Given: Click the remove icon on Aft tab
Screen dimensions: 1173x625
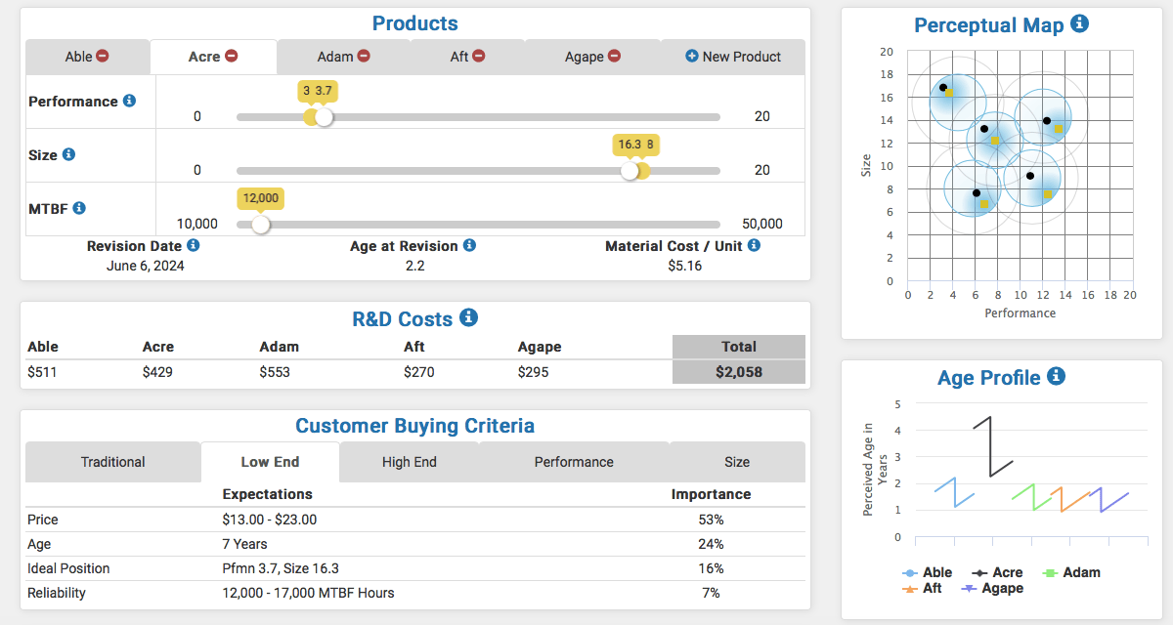Looking at the screenshot, I should coord(479,57).
